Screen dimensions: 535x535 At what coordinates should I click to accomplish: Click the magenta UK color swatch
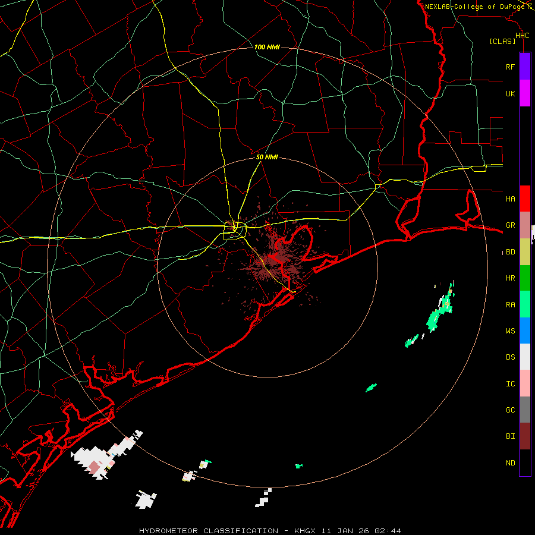point(525,93)
